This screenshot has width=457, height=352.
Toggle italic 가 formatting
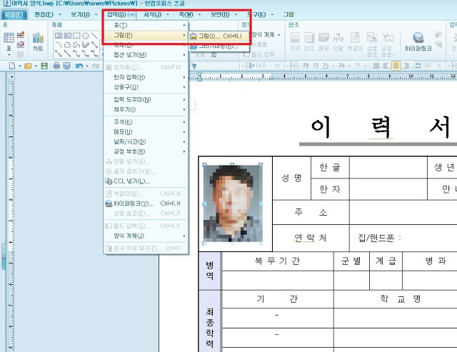316,66
